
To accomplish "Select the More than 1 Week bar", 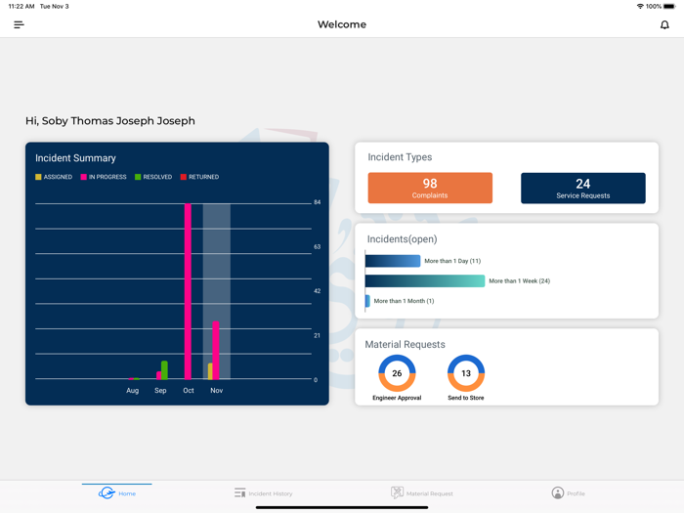I will (x=425, y=280).
